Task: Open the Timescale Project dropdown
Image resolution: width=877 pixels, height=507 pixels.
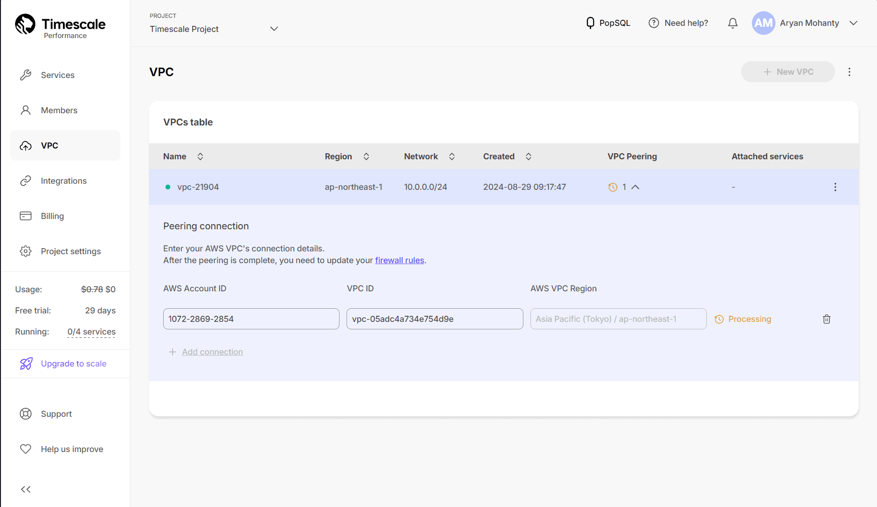Action: point(274,29)
